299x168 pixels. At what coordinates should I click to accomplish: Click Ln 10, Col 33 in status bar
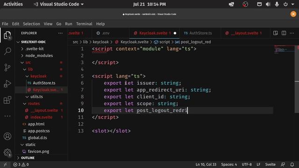click(x=206, y=164)
